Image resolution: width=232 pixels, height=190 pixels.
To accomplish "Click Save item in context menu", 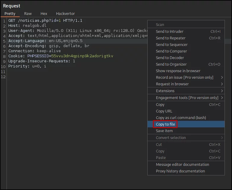I will [186, 131].
